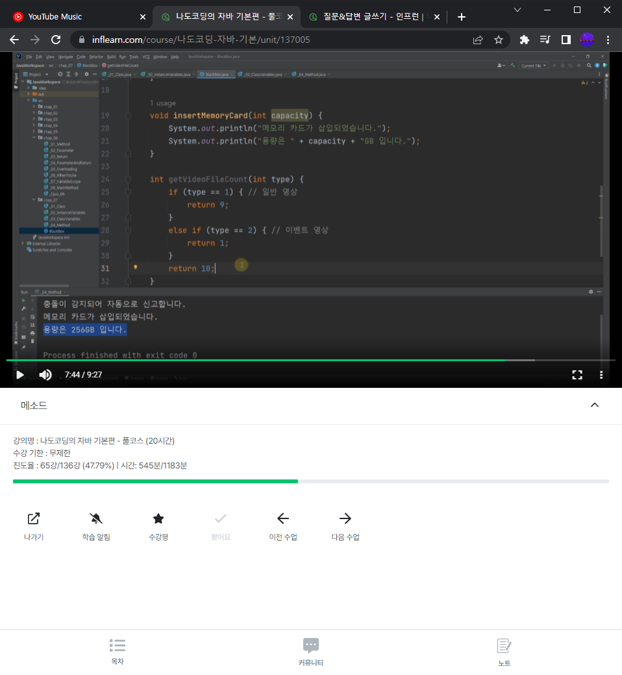
Task: Click 수강 기한 : 무제한 text
Action: 42,453
